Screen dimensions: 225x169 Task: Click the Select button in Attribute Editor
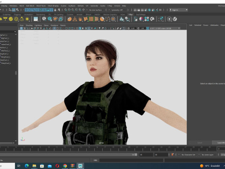click(x=200, y=143)
